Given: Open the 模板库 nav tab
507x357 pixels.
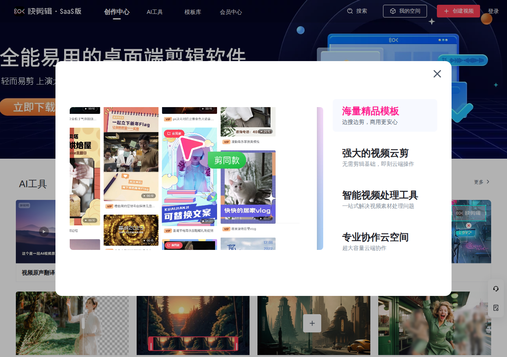Looking at the screenshot, I should [x=193, y=12].
